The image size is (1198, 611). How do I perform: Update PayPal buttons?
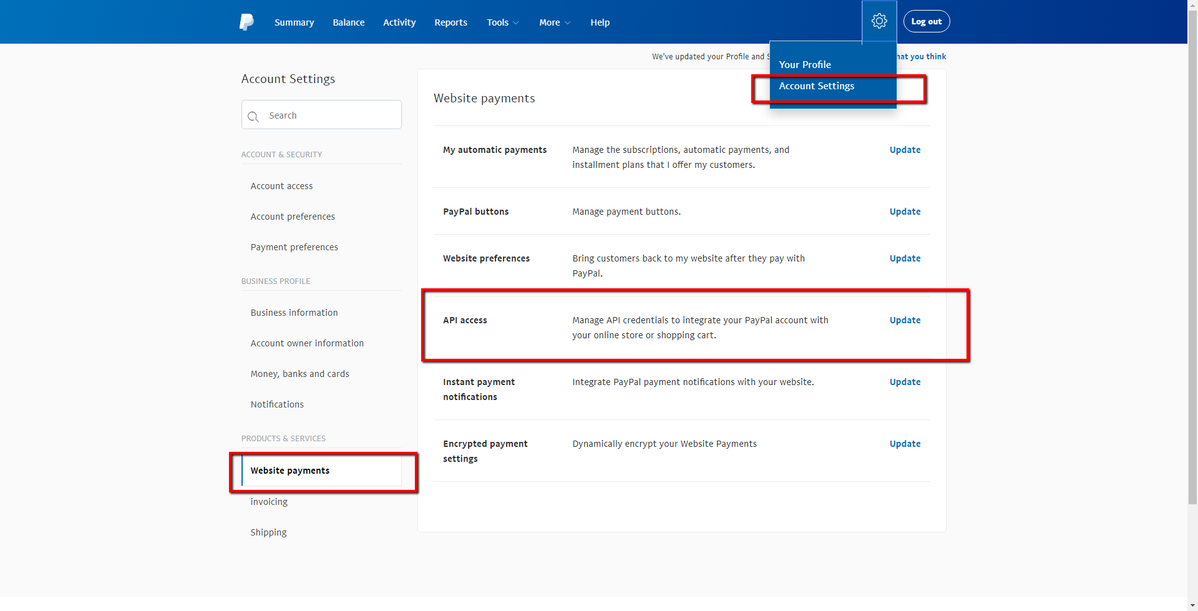[905, 212]
